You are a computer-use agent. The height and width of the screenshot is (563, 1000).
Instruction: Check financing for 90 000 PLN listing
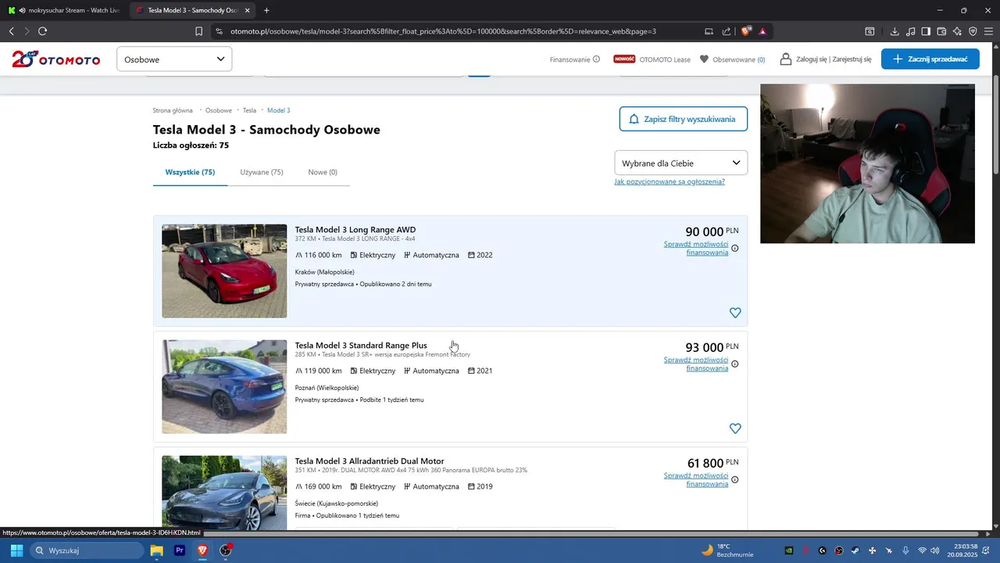696,248
